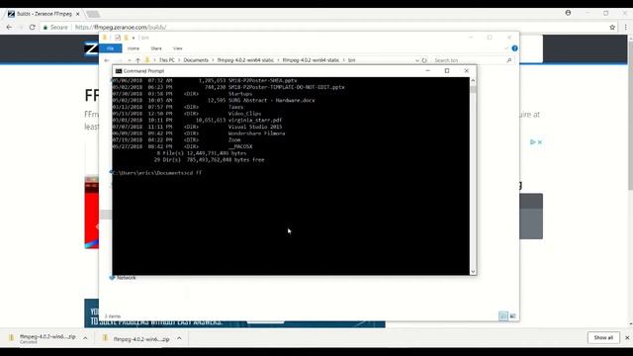Open a new Chrome tab
This screenshot has width=633, height=356.
pos(93,14)
